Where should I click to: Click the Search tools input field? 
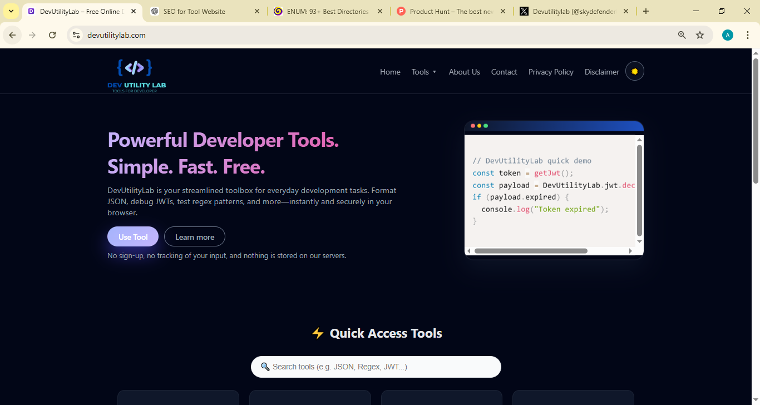click(376, 367)
